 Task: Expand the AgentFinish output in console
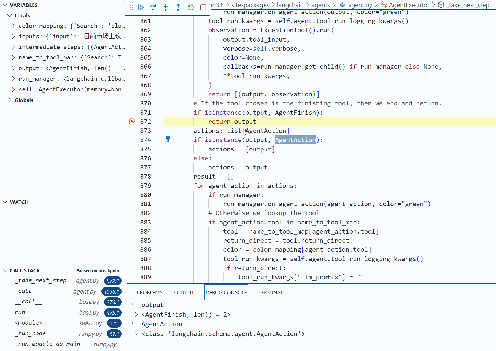pyautogui.click(x=136, y=314)
